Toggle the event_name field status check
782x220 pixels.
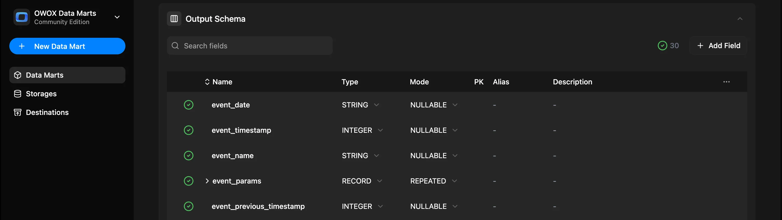pos(189,156)
